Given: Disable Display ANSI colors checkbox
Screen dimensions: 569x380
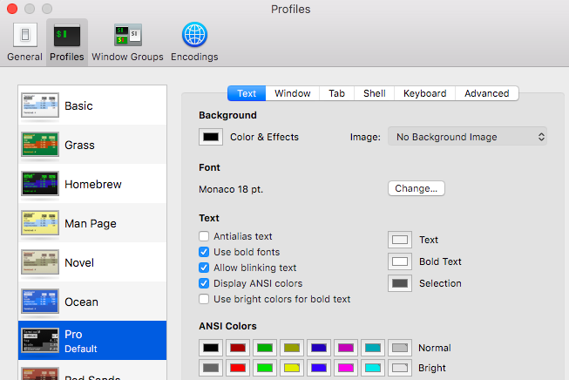Looking at the screenshot, I should 204,283.
